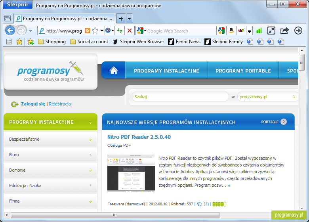Click Nitro PDF Reader screenshot thumbnail
This screenshot has height=222, width=309.
coord(131,173)
